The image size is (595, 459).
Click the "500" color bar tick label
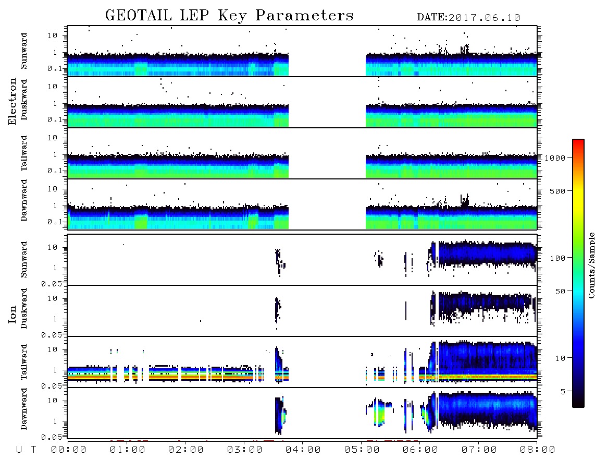point(558,191)
